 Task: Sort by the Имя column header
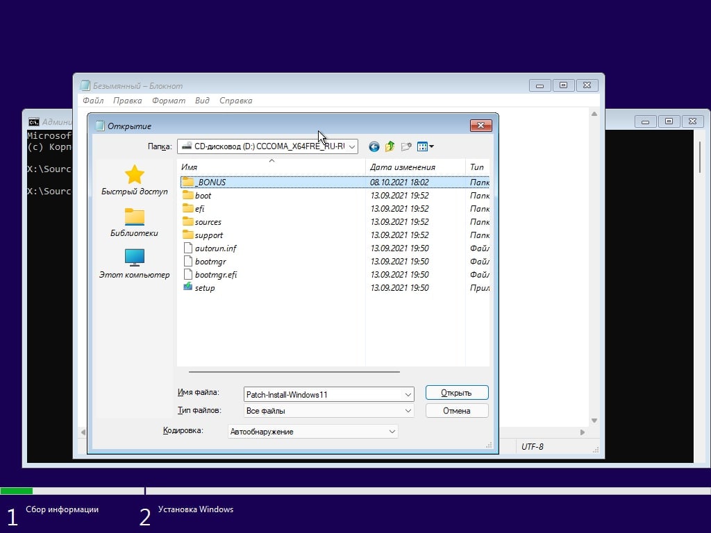271,167
